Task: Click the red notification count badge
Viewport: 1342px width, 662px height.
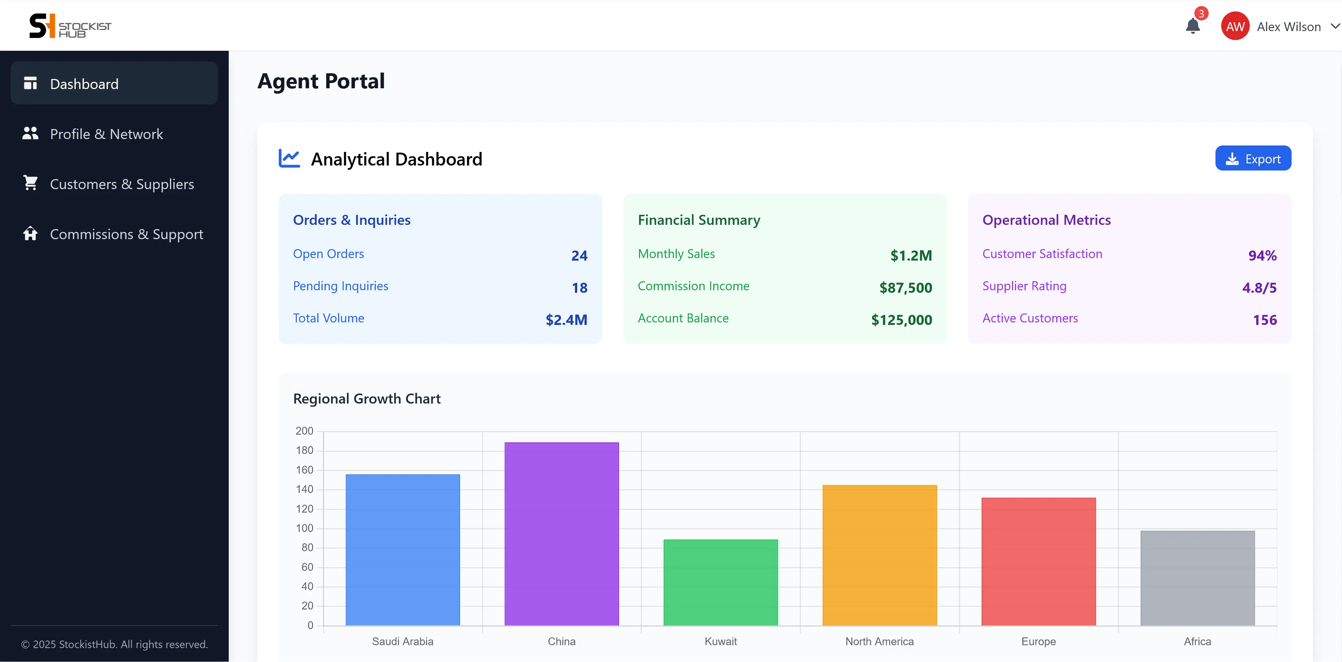Action: click(1201, 14)
